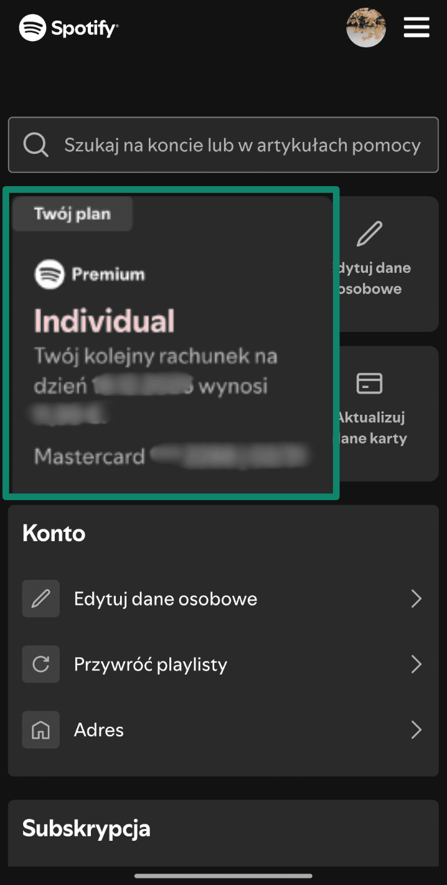
Task: Focus the account and help search field
Action: click(x=223, y=145)
